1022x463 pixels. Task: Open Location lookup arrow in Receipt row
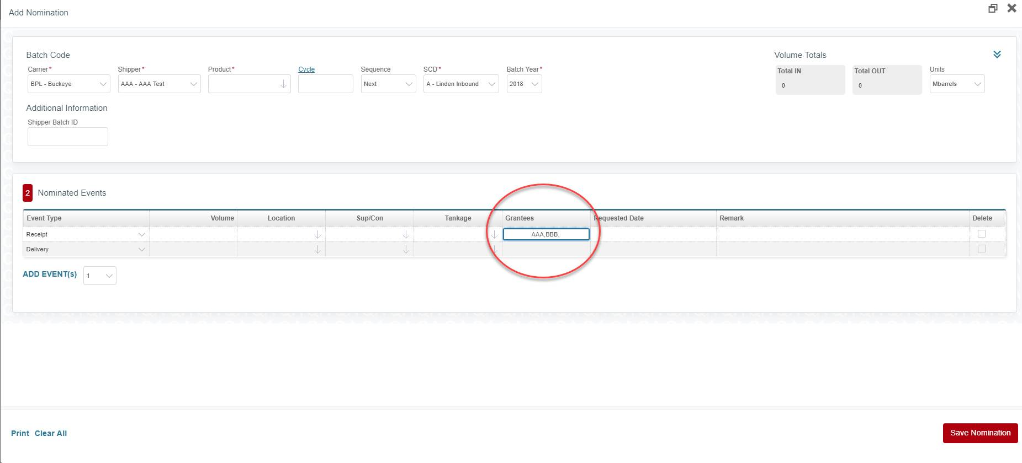point(317,235)
